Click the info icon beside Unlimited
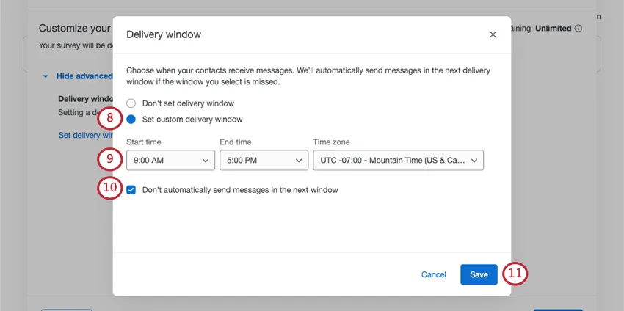The width and height of the screenshot is (624, 311). tap(578, 29)
